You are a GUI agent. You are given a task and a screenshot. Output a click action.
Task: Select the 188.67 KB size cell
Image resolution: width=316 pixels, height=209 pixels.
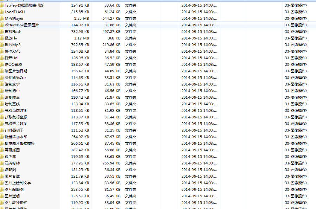tap(80, 65)
